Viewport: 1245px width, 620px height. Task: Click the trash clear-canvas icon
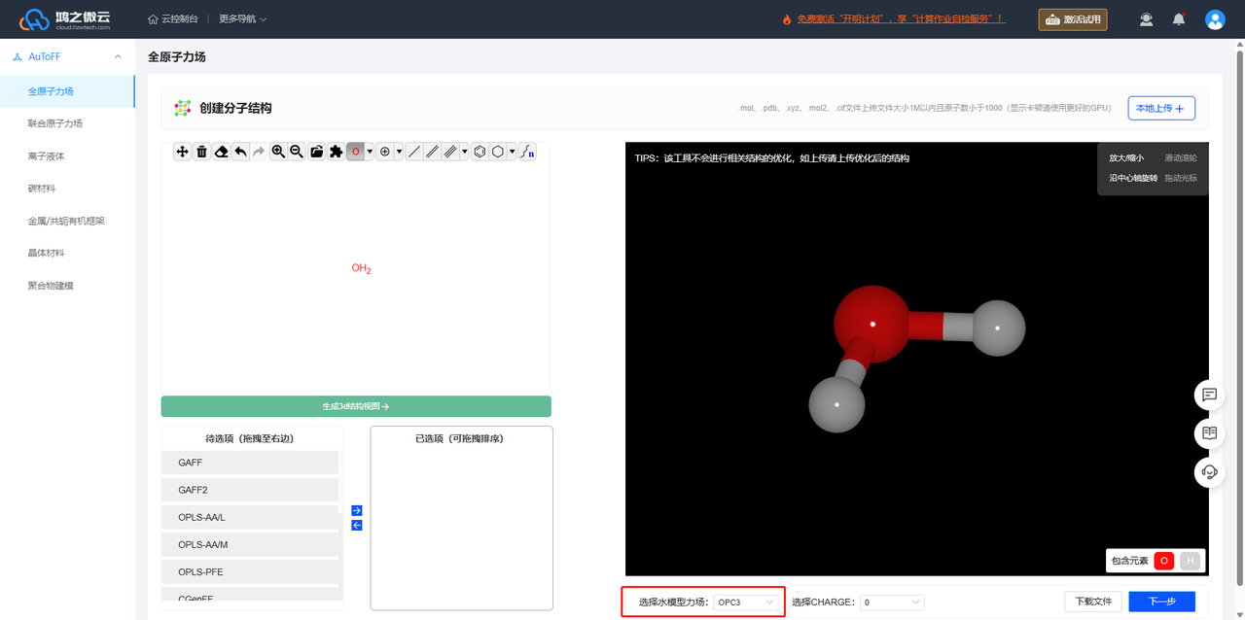pos(201,152)
